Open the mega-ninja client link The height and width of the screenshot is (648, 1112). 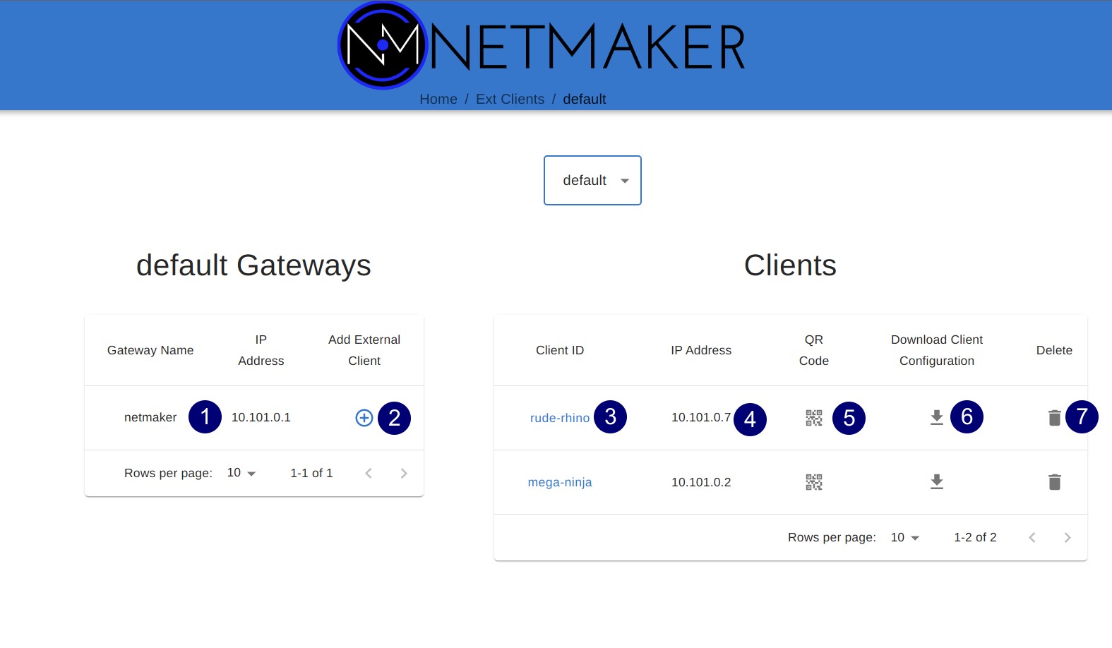[x=559, y=482]
